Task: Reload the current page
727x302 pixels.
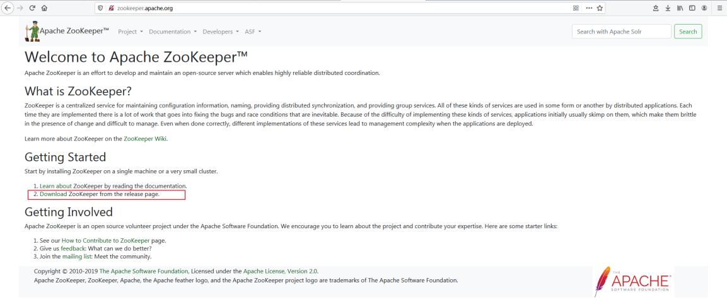Action: coord(32,8)
